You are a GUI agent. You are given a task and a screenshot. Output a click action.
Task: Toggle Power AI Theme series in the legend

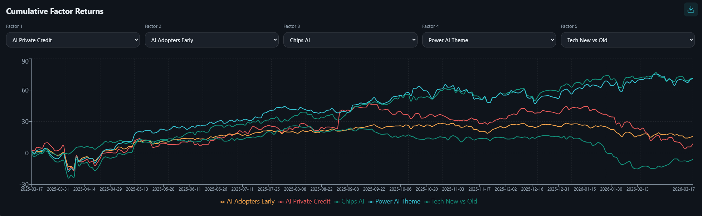pos(394,201)
